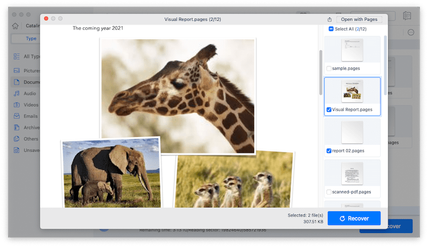Image resolution: width=428 pixels, height=247 pixels.
Task: Select the Videos category icon
Action: click(17, 105)
